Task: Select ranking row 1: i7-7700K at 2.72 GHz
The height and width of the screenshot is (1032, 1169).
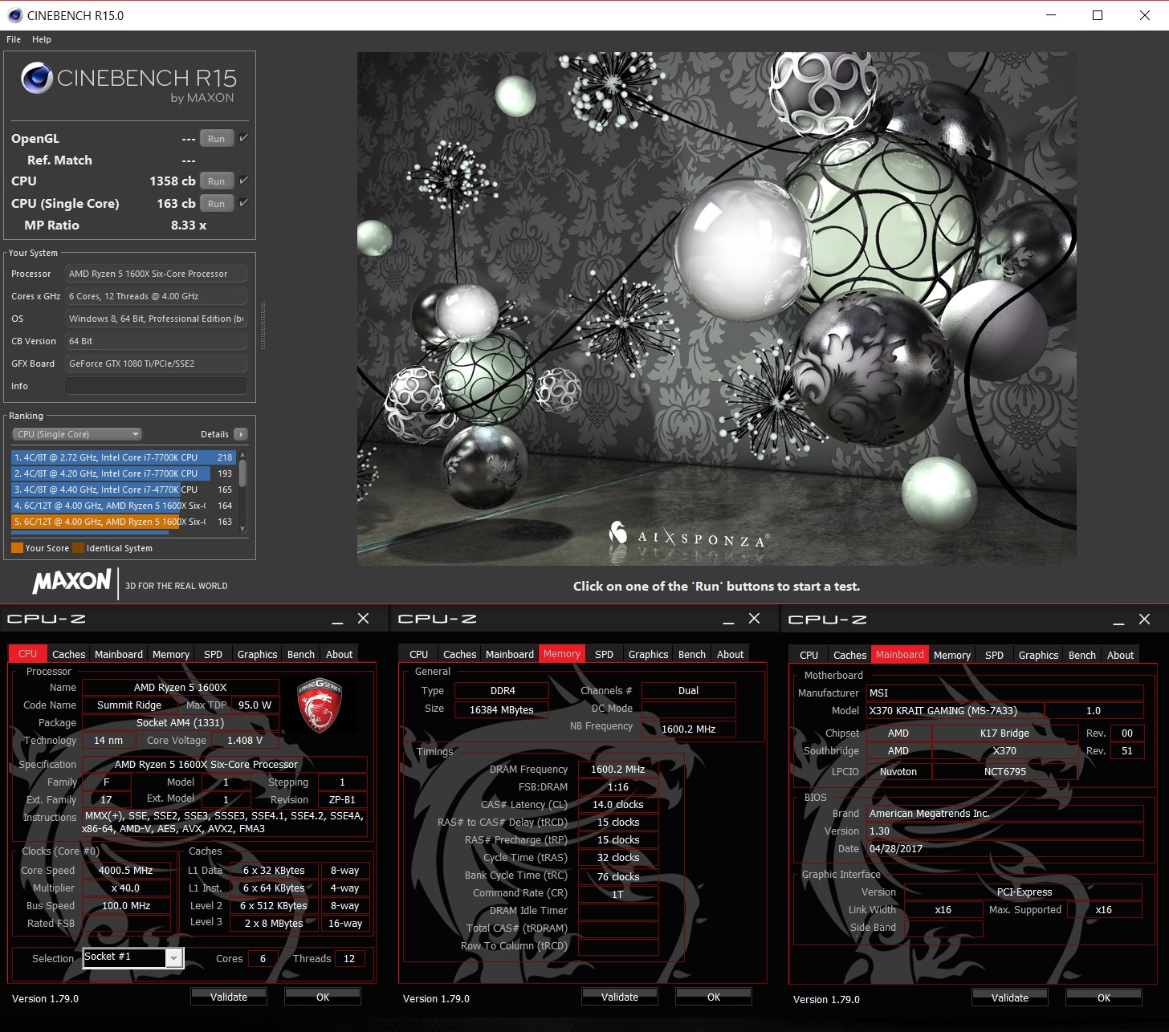Action: coord(123,457)
